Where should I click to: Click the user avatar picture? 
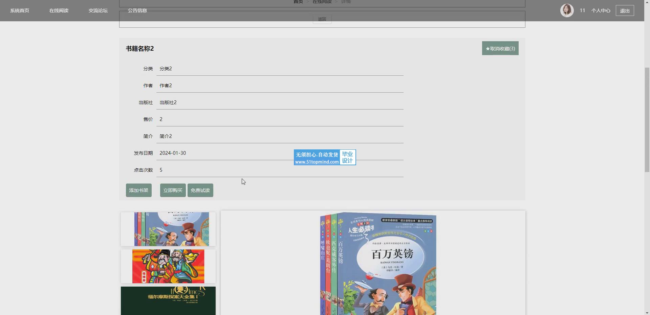(x=567, y=10)
